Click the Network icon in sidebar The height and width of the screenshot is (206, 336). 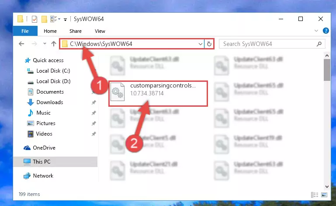(x=27, y=176)
